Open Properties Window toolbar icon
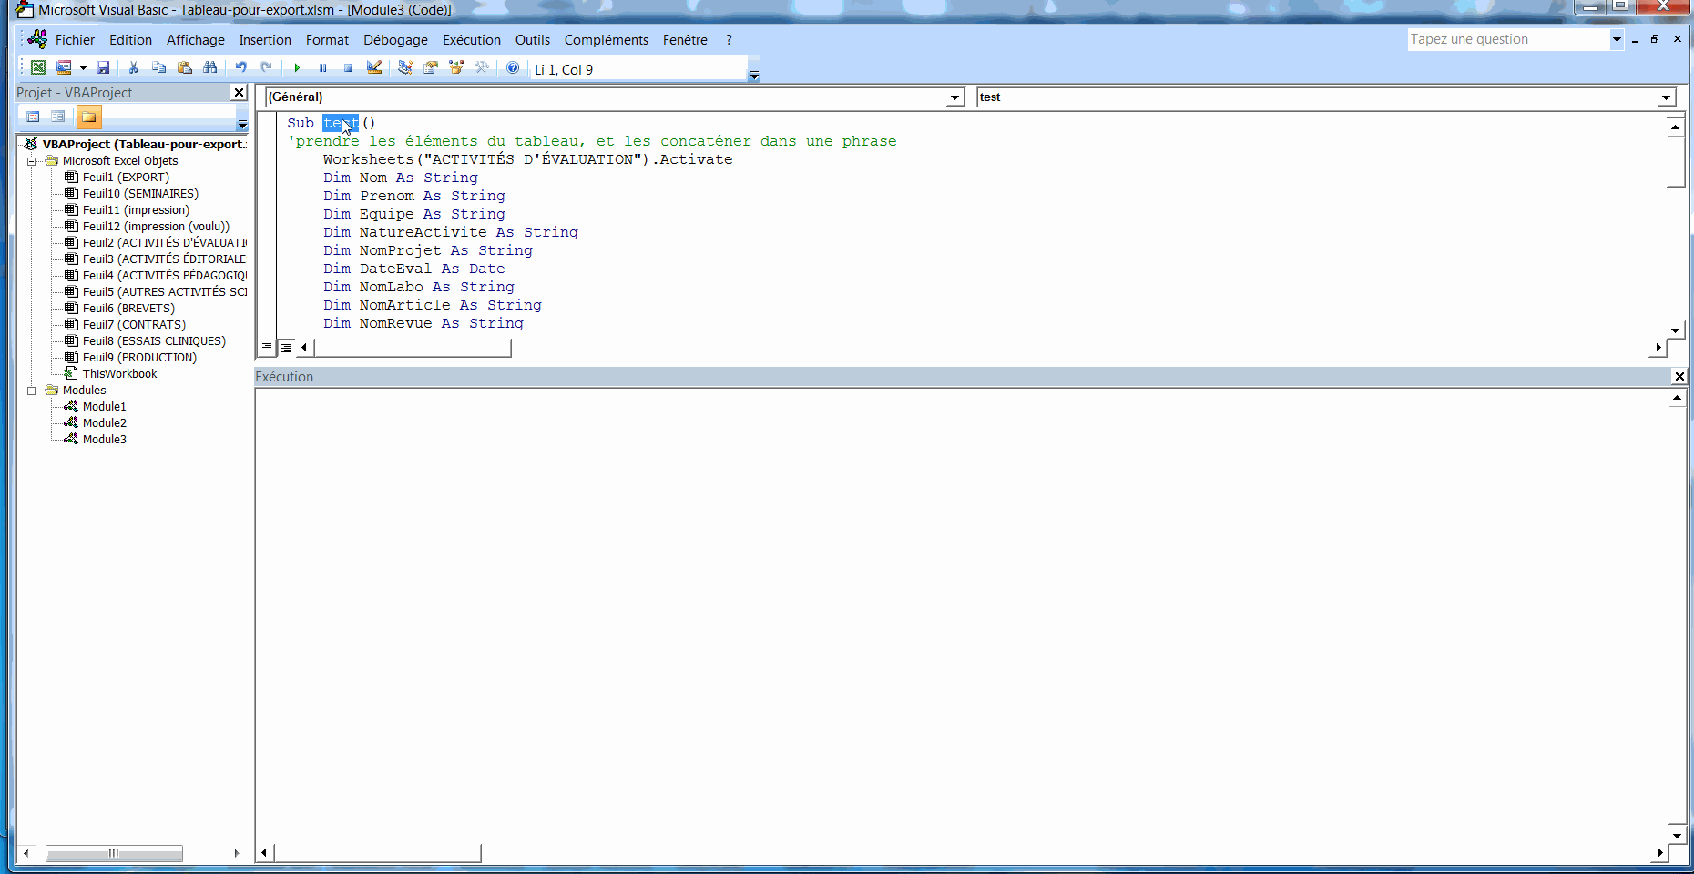1694x874 pixels. click(x=431, y=67)
